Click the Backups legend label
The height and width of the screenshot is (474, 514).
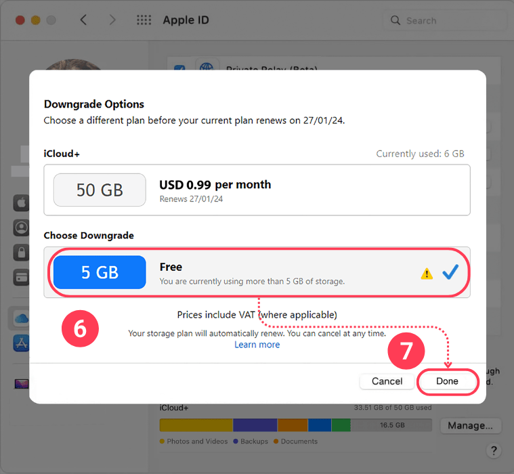point(254,441)
